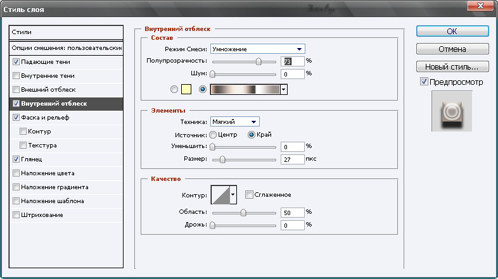Image resolution: width=498 pixels, height=279 pixels.
Task: Open the contour picker dropdown arrow
Action: [234, 195]
